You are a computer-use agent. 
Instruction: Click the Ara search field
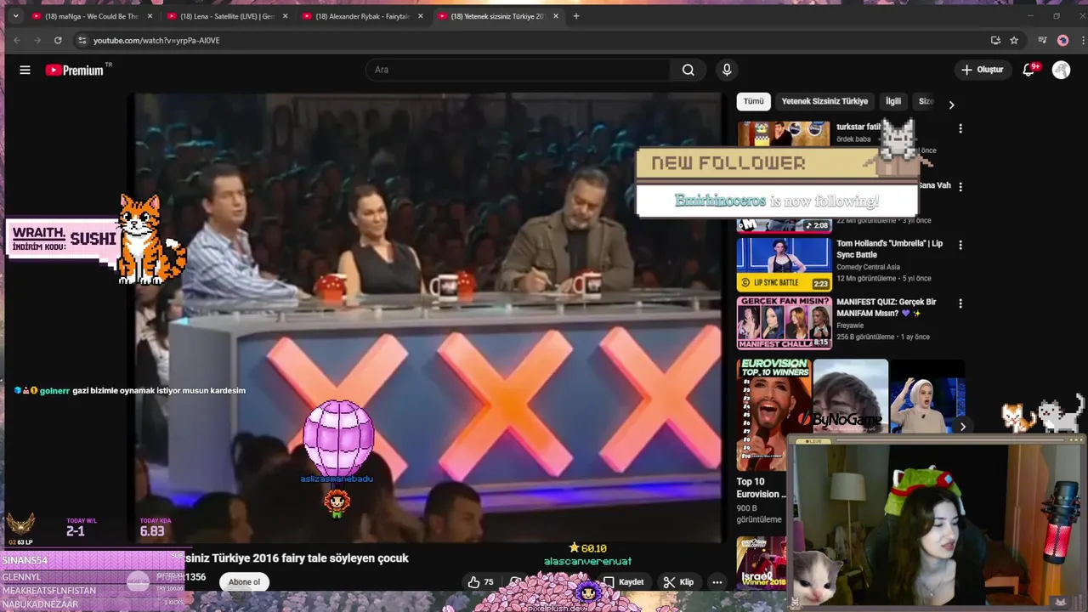point(518,70)
